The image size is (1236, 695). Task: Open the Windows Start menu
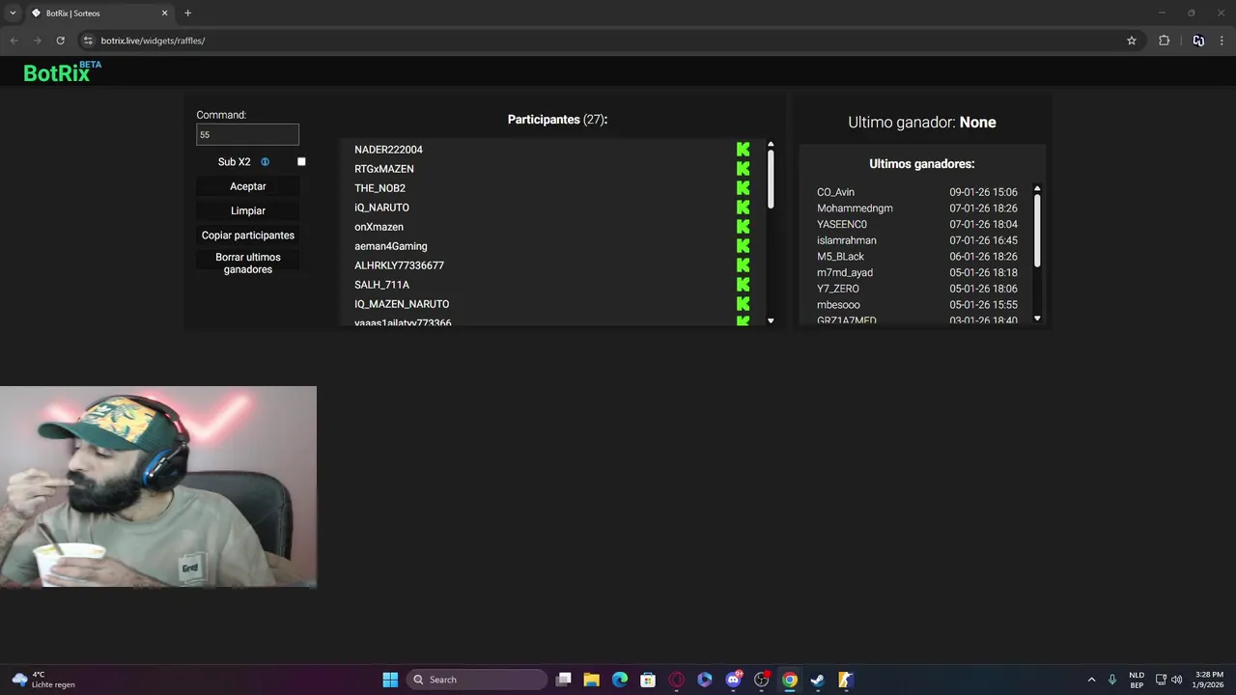pyautogui.click(x=390, y=680)
